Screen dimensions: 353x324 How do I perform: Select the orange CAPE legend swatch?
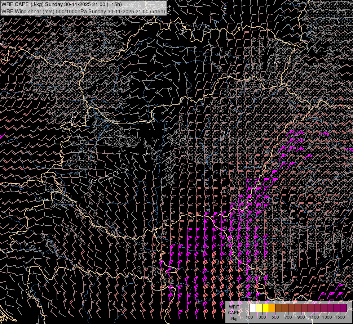click(x=272, y=308)
